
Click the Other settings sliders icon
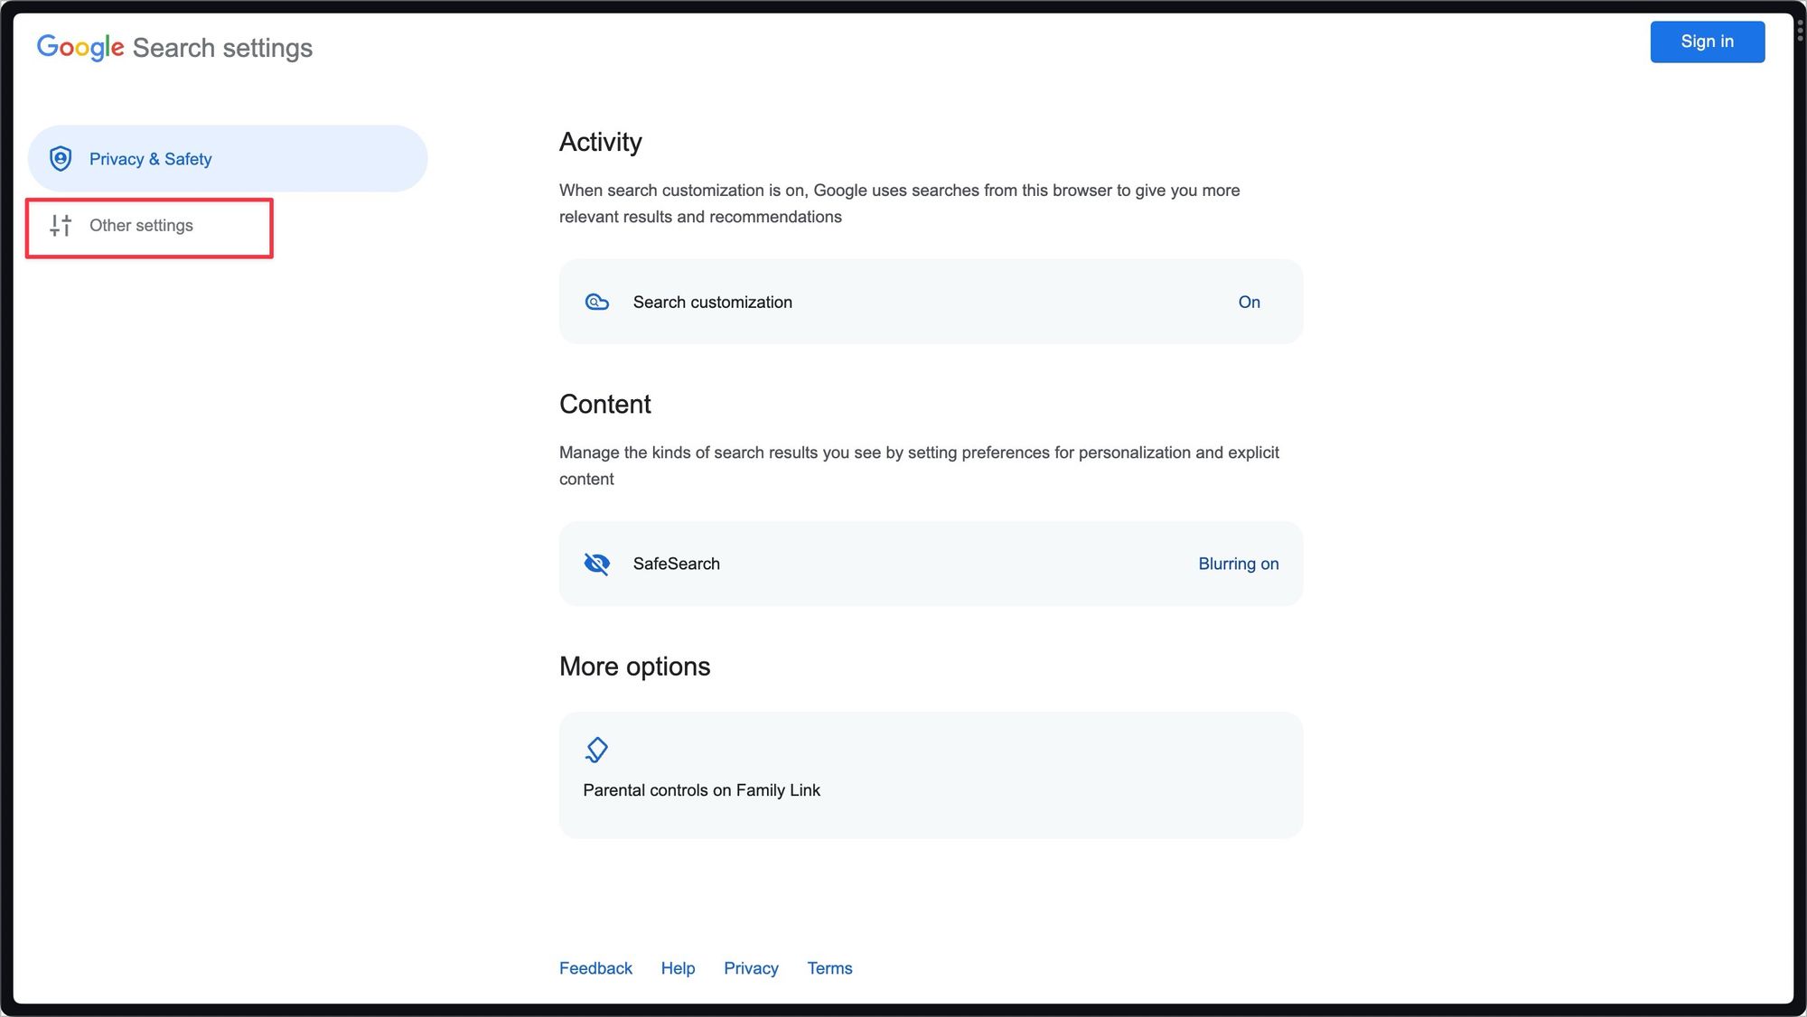point(61,226)
